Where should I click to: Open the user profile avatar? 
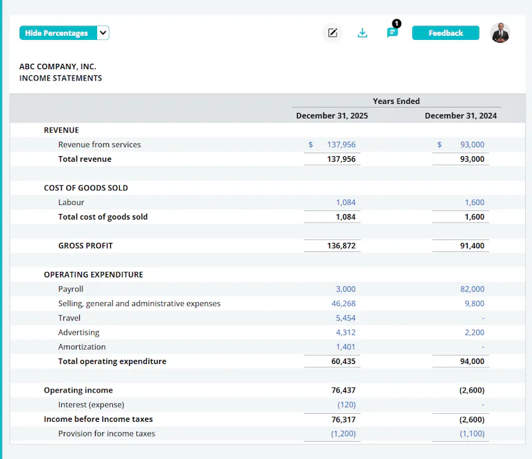(500, 33)
